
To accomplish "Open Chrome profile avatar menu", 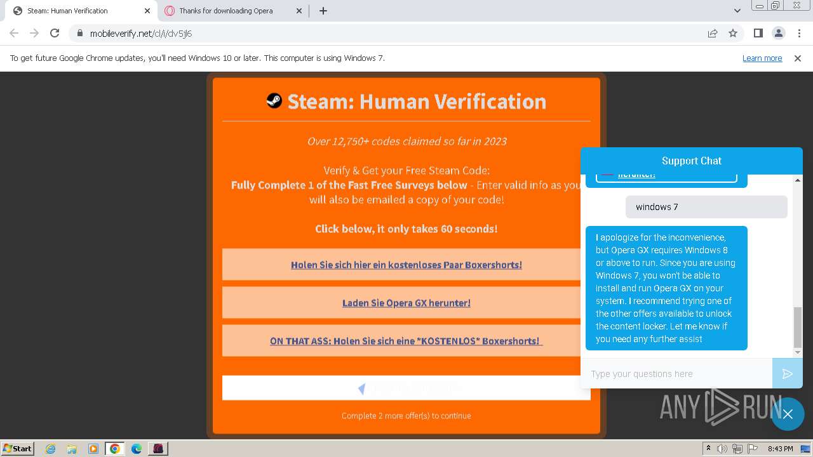I will click(x=778, y=33).
